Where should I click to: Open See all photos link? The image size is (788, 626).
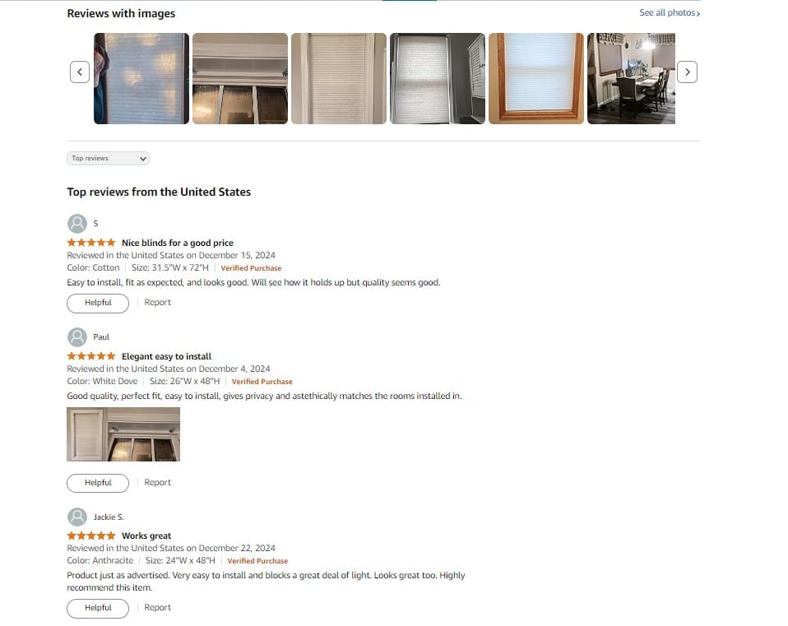pos(670,12)
